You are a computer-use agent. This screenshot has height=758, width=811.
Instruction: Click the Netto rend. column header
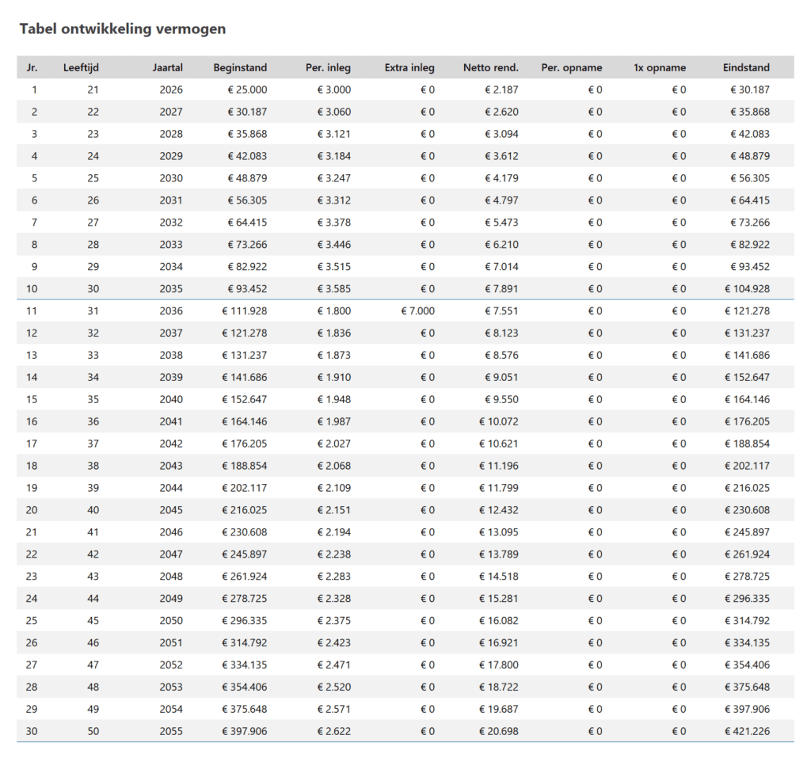point(491,67)
